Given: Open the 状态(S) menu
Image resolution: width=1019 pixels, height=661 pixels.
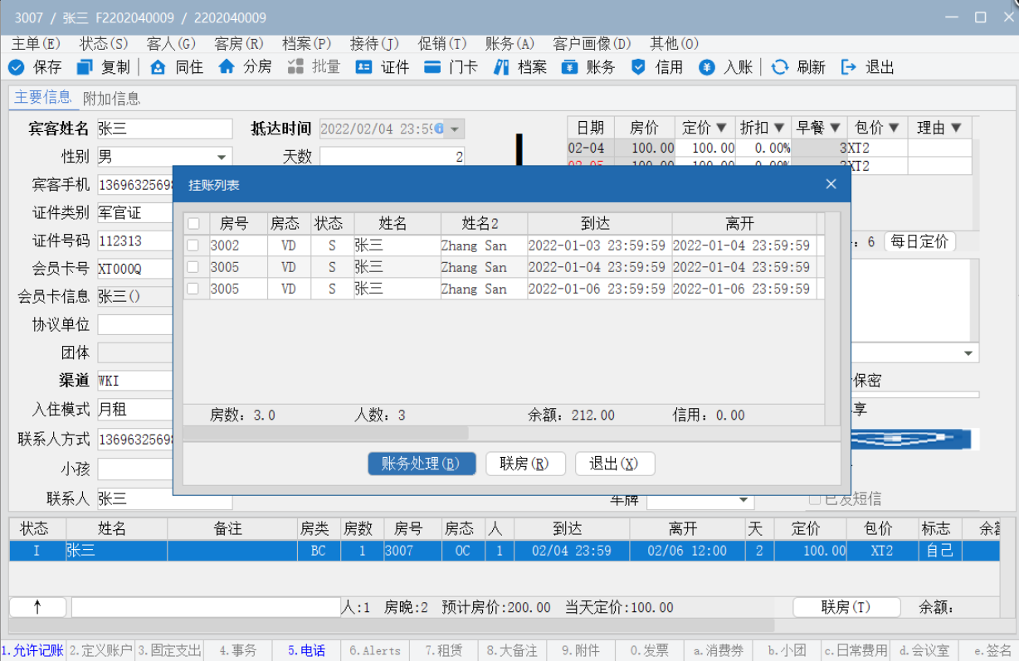Looking at the screenshot, I should 104,44.
